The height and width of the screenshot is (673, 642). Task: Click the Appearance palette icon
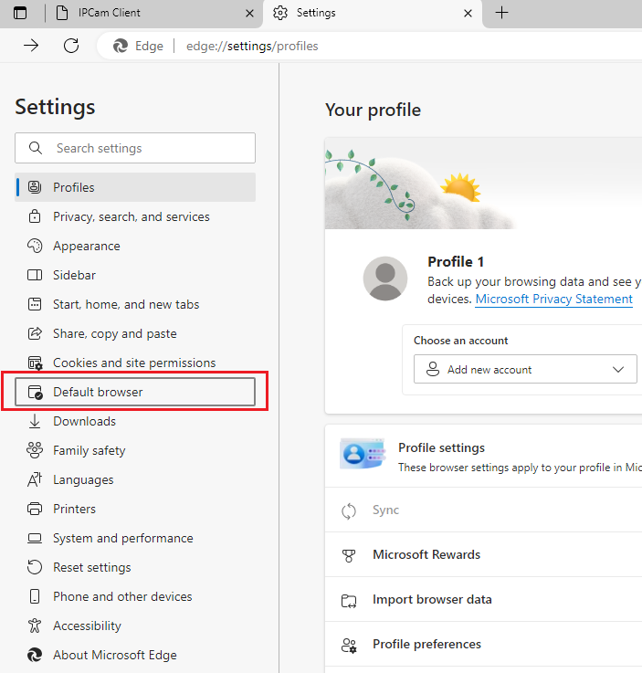35,246
